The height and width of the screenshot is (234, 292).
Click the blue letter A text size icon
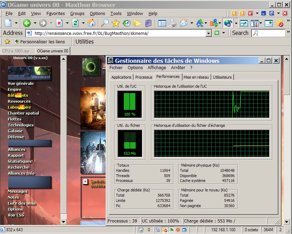point(200,23)
